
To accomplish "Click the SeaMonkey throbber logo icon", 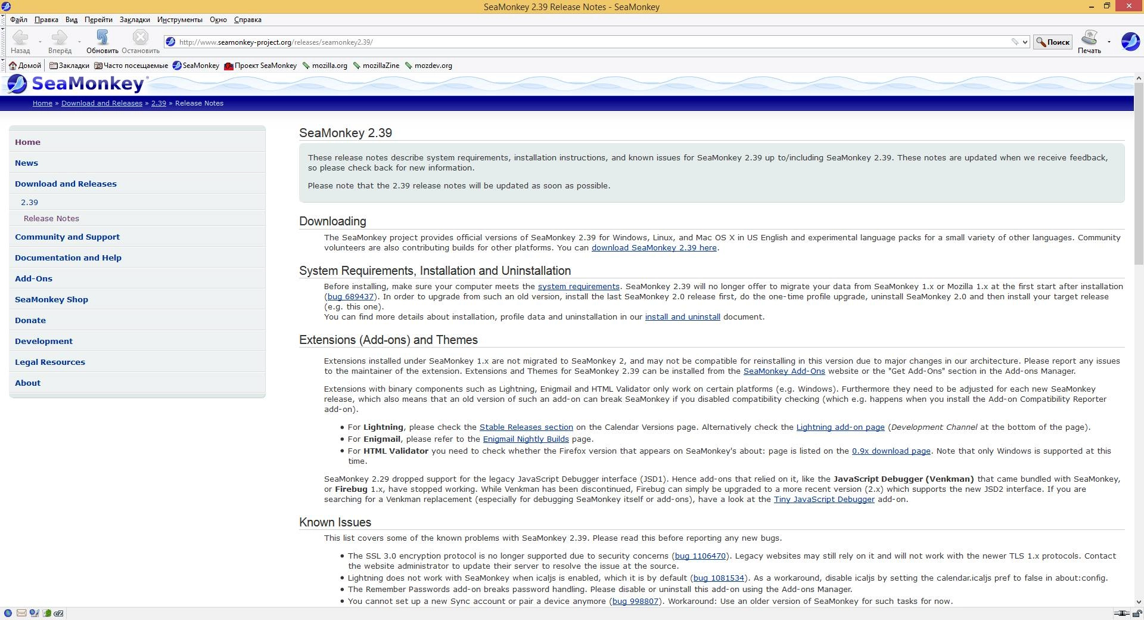I will [1130, 42].
